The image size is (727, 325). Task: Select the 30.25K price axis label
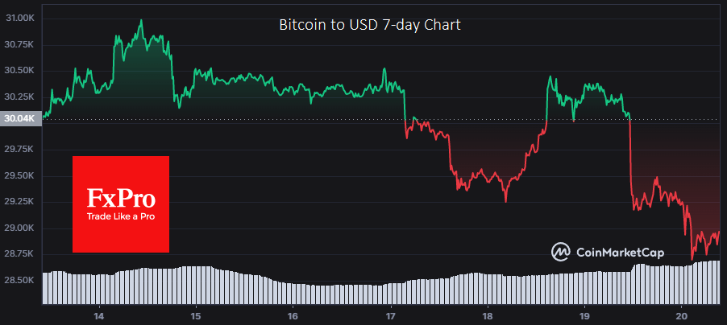click(x=20, y=97)
